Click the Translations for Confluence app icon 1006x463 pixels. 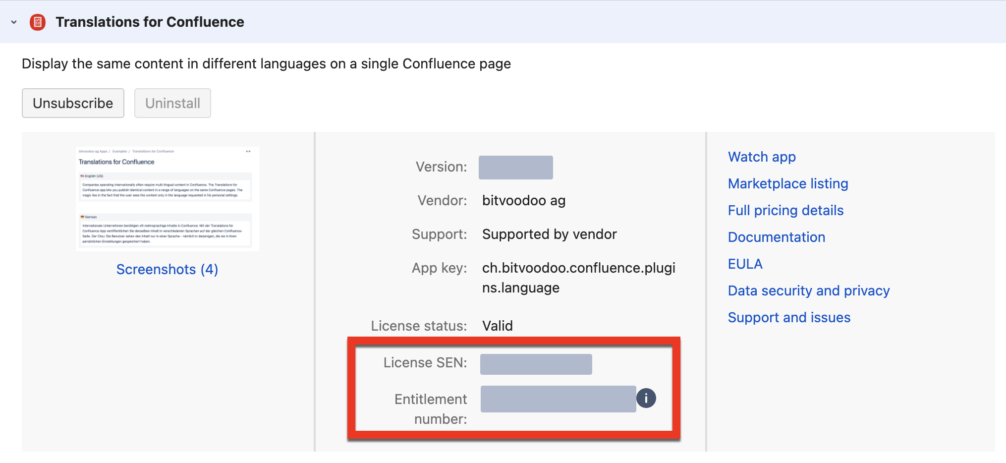[x=37, y=22]
